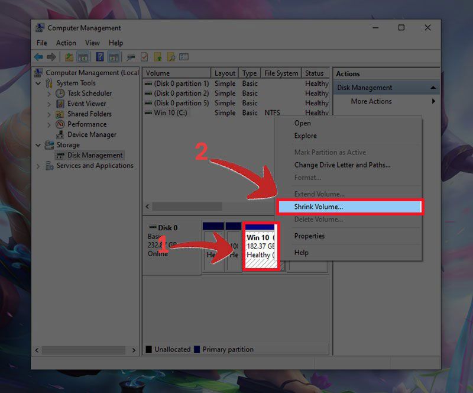Click the Computer Management (Local) root icon
Image resolution: width=473 pixels, height=393 pixels.
pyautogui.click(x=38, y=72)
